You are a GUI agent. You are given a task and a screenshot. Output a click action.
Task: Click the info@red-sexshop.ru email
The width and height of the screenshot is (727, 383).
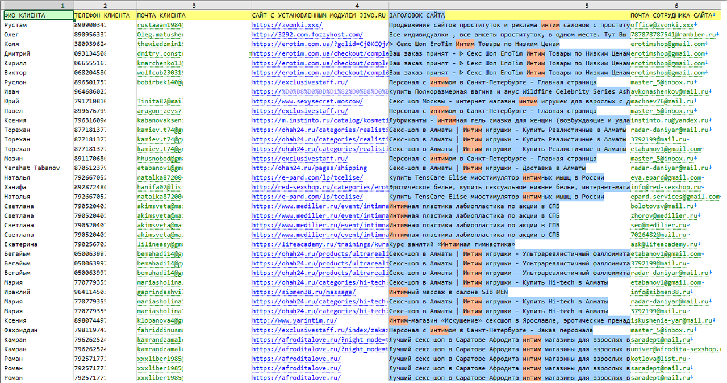pyautogui.click(x=666, y=187)
